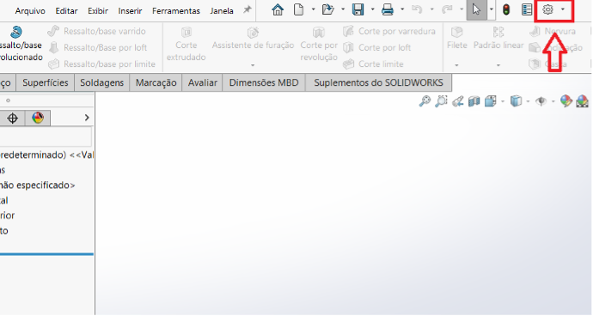
Task: Click the Filete tool
Action: (457, 39)
